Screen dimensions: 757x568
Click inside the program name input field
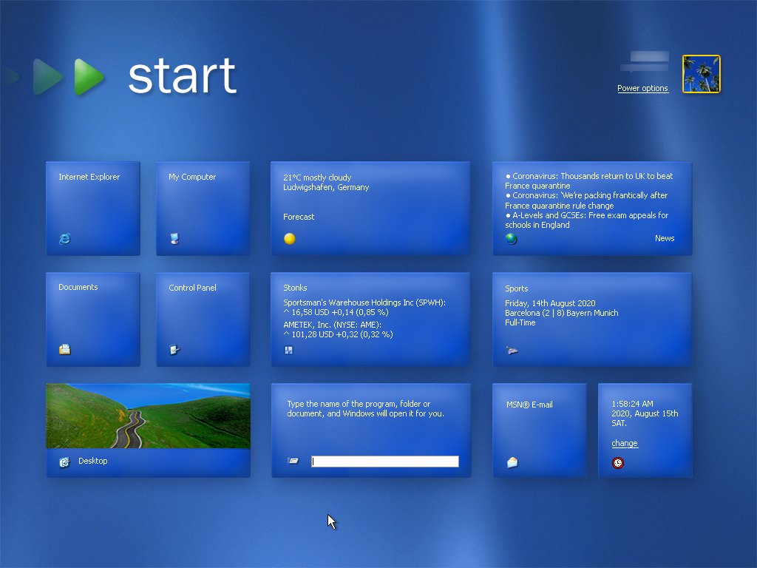coord(384,461)
